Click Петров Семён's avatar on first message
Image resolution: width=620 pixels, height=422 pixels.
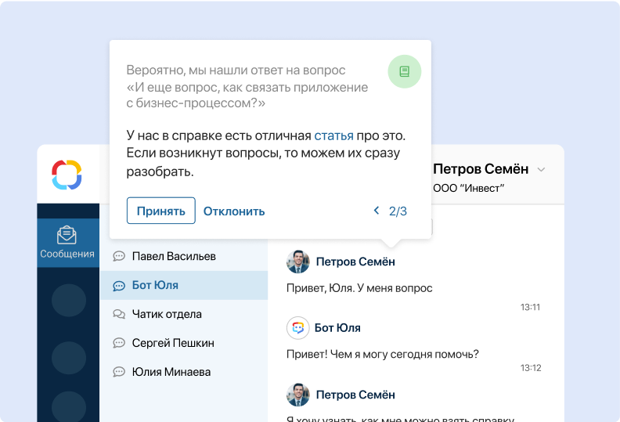coord(297,261)
